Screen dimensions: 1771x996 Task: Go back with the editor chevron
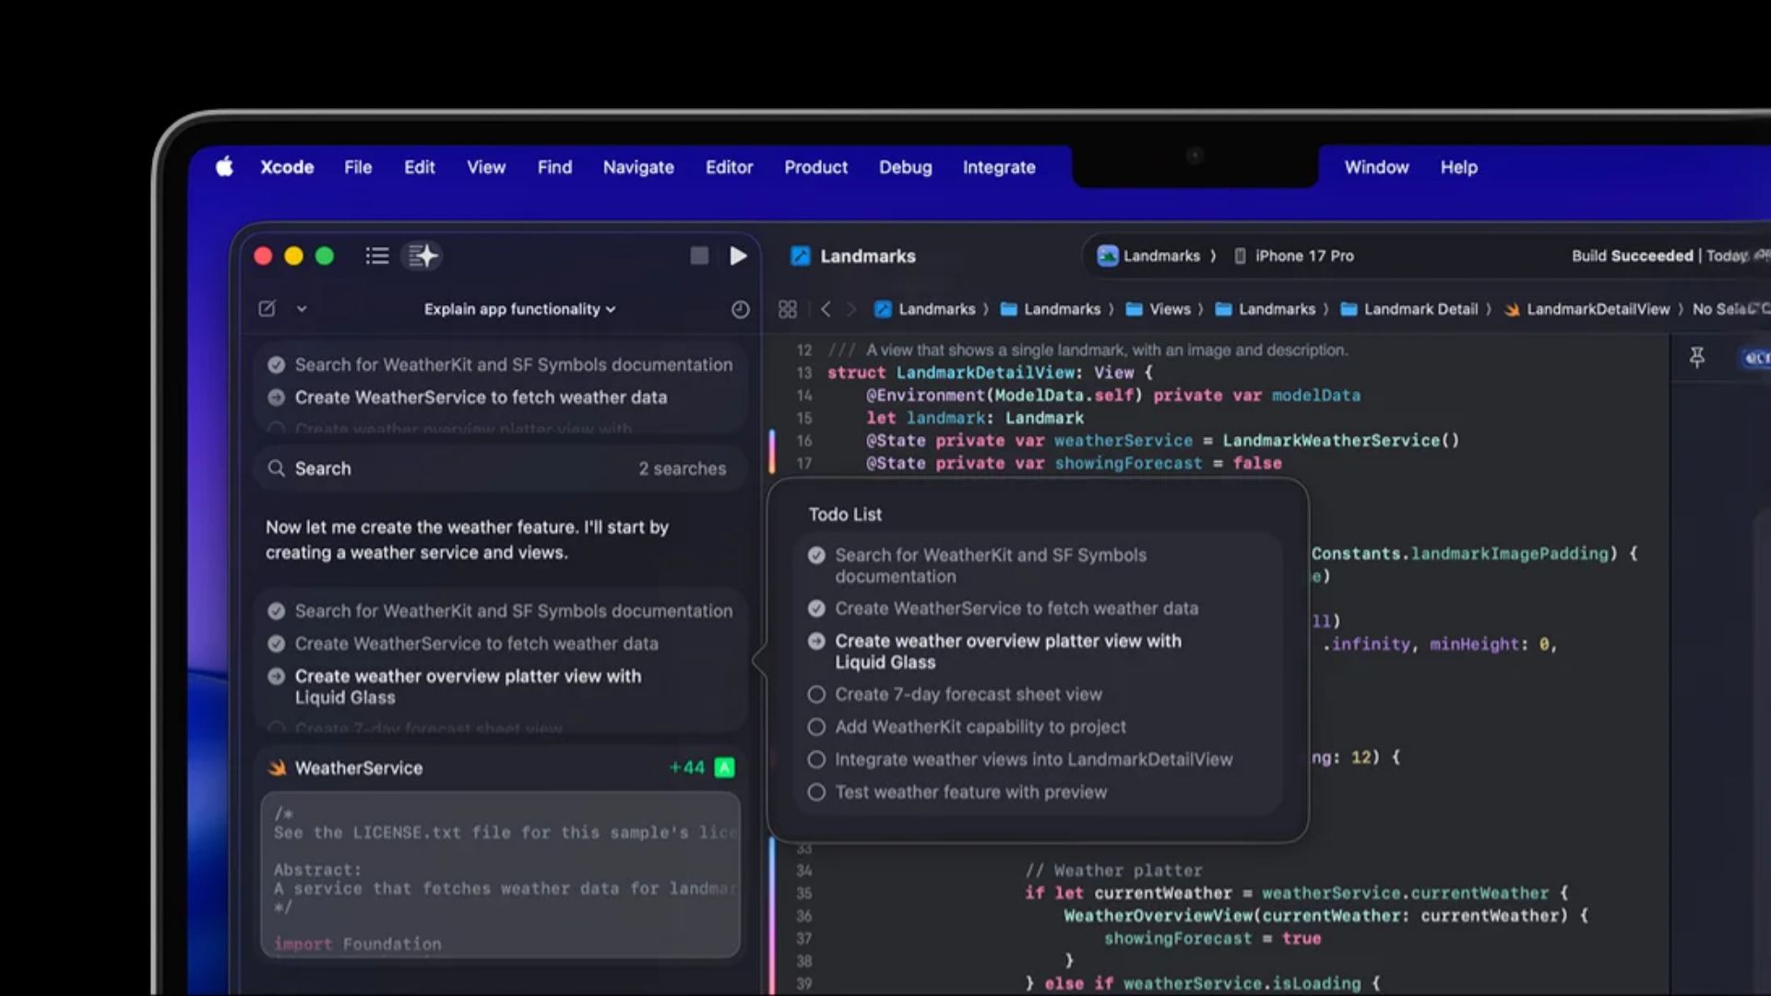click(x=826, y=310)
